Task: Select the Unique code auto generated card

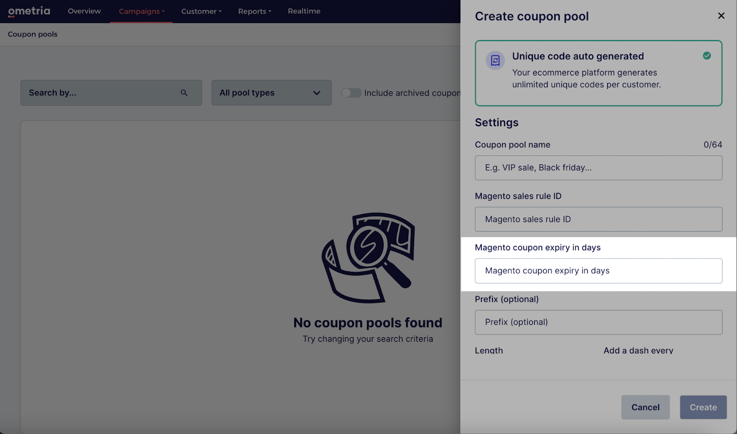Action: click(x=598, y=73)
